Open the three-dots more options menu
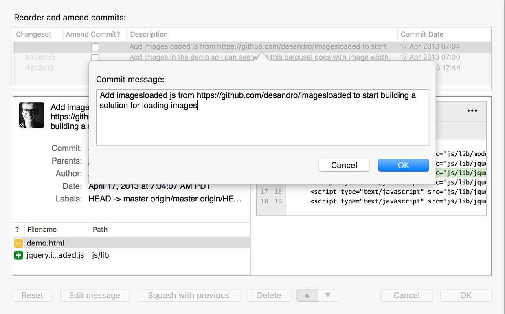 click(472, 111)
